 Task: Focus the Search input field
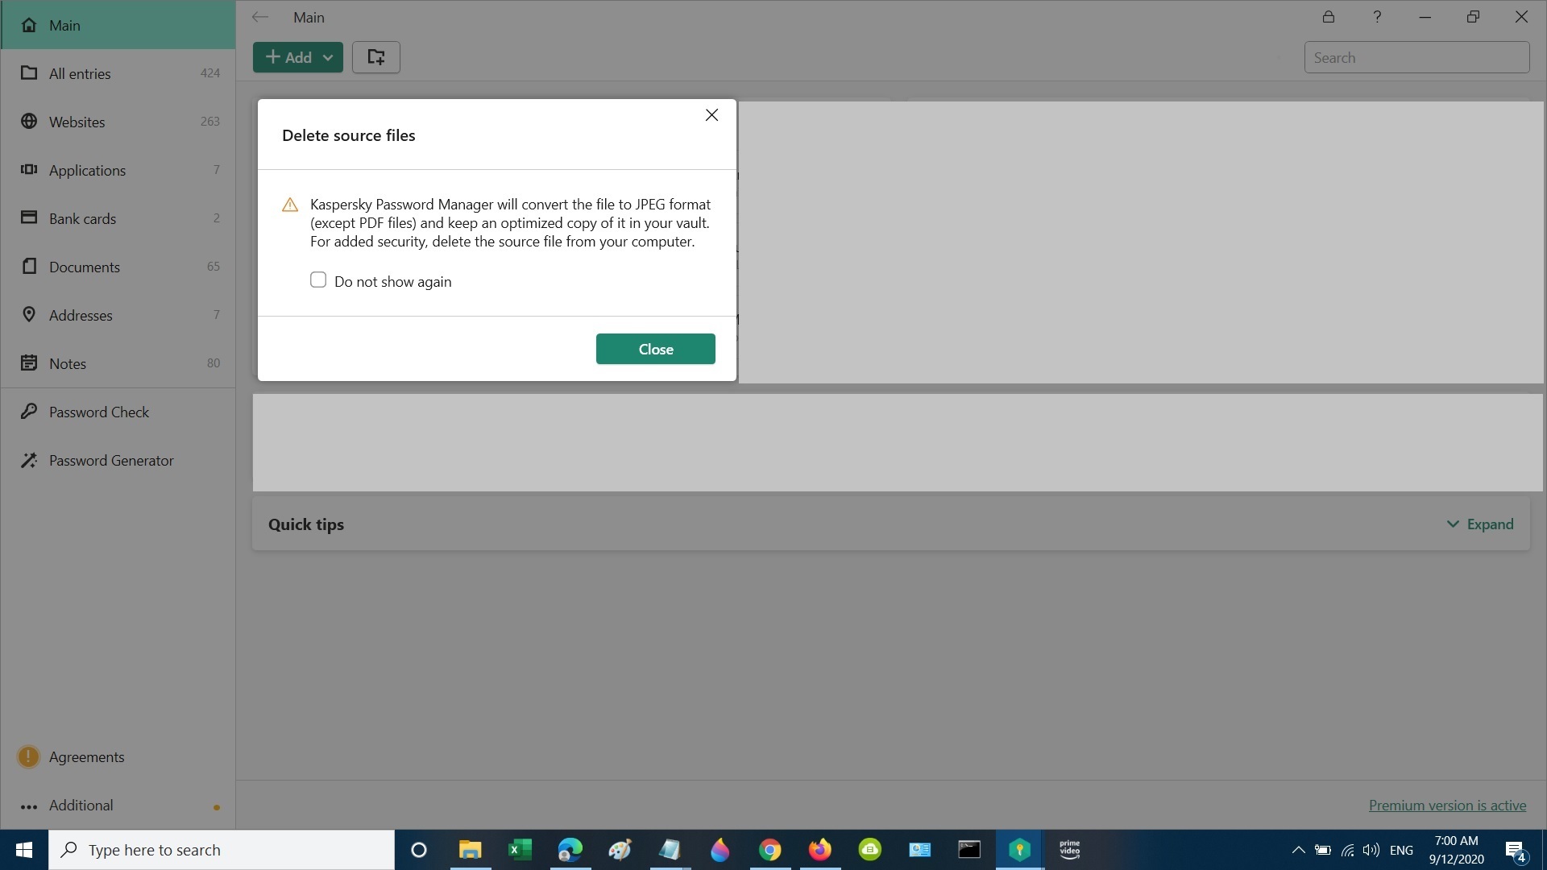click(x=1416, y=57)
